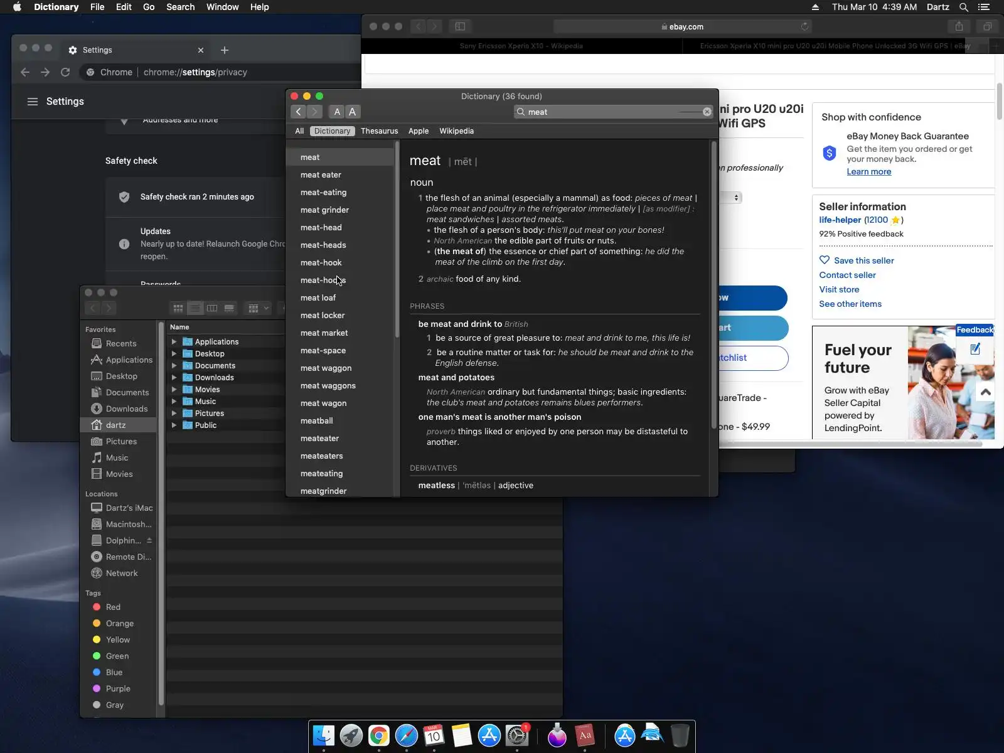
Task: Select the Red tag in Finder sidebar
Action: click(119, 607)
